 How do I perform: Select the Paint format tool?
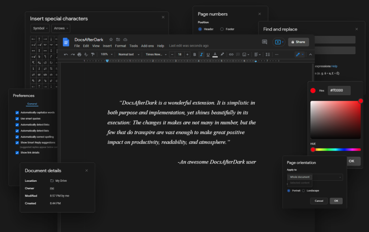point(93,55)
